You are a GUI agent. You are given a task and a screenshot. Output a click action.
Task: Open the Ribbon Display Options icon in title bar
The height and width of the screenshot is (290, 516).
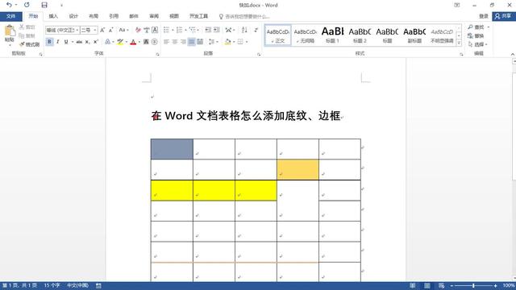point(457,5)
